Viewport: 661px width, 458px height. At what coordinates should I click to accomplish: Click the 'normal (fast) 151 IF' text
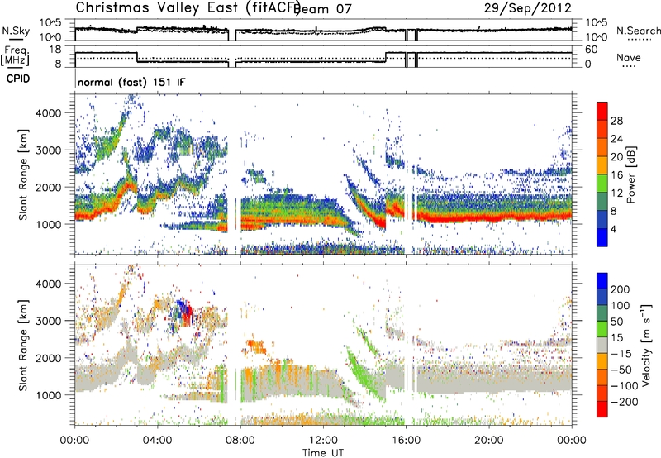coord(131,82)
